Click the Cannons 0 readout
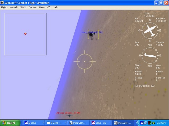This screenshot has width=169, height=126. tap(160, 79)
